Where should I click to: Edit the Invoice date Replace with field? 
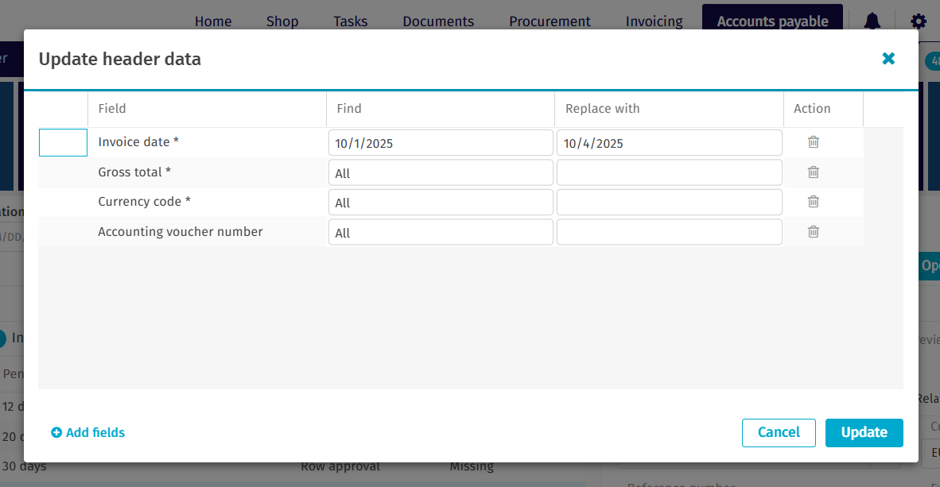[x=669, y=143]
